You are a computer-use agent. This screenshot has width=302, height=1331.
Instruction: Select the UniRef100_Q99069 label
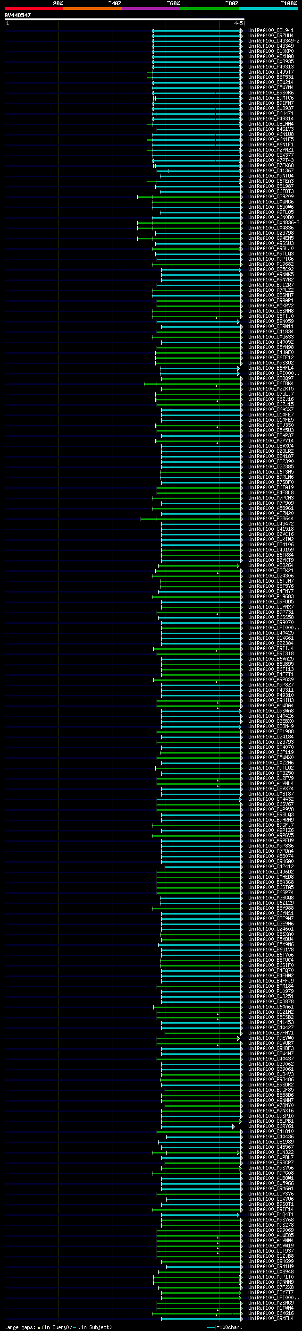point(270,1230)
